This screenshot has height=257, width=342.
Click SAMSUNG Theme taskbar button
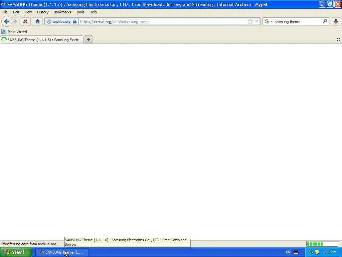click(x=62, y=252)
